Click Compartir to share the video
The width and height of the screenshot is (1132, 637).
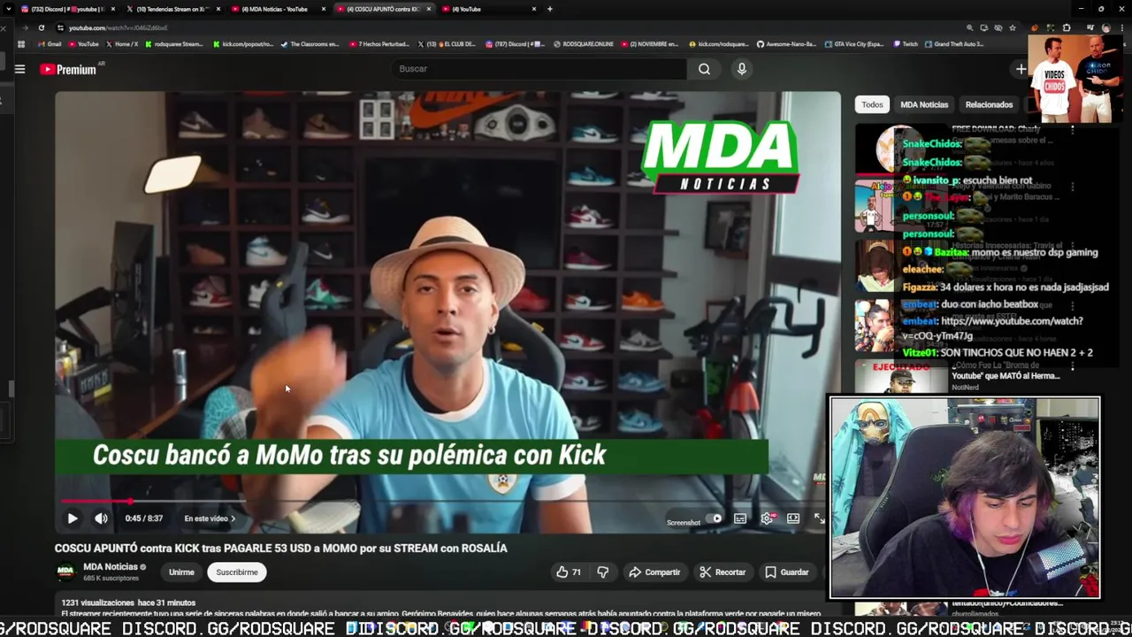tap(654, 572)
